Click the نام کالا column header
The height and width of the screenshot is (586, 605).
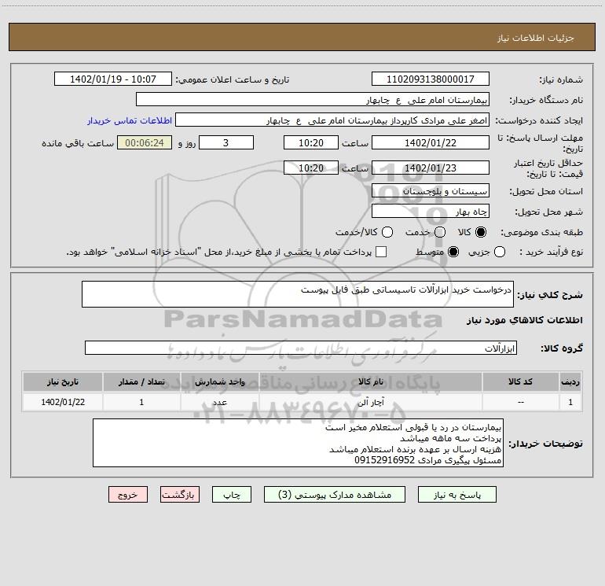pos(371,382)
